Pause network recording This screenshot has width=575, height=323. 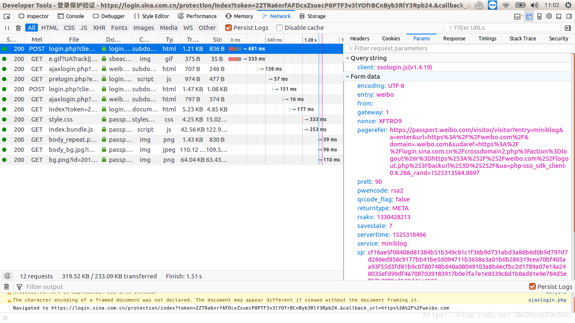(x=7, y=28)
